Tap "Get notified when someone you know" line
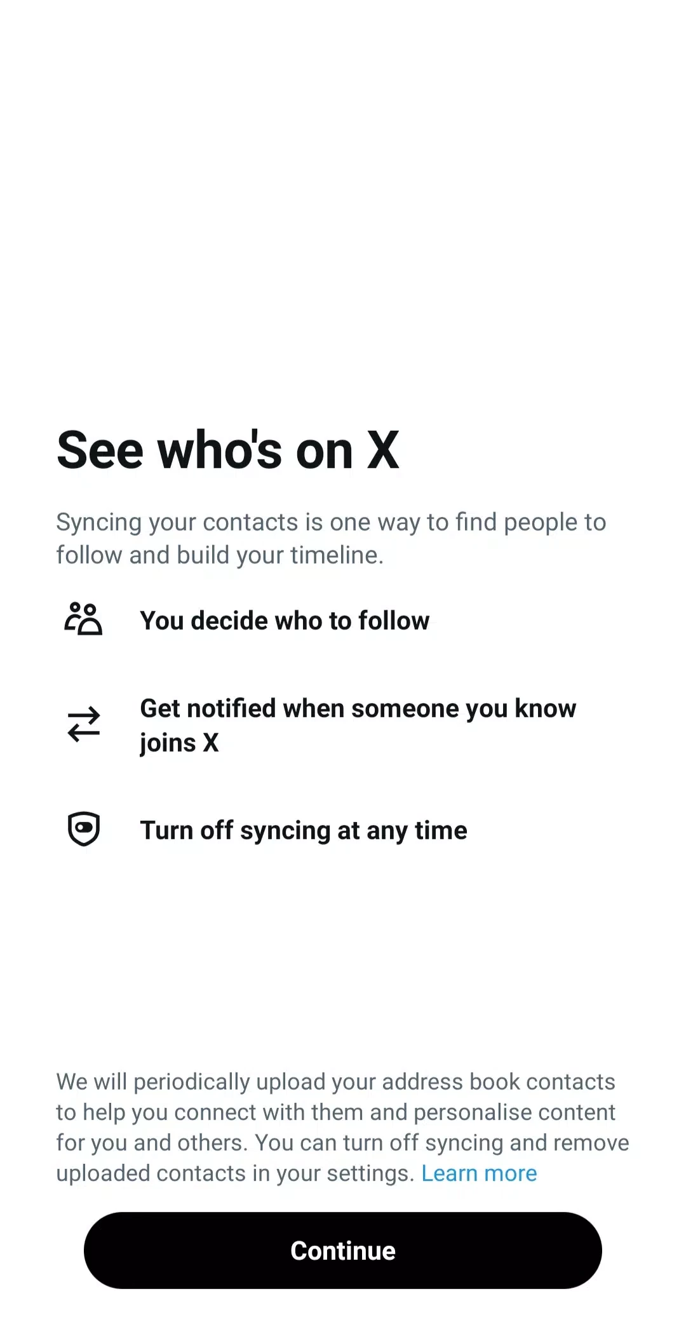686x1324 pixels. pos(358,708)
